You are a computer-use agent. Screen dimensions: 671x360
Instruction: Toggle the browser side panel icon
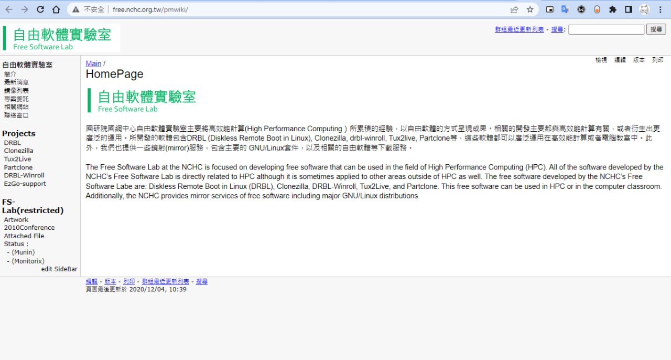(628, 9)
